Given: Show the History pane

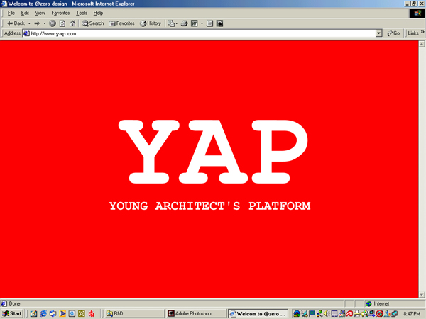Looking at the screenshot, I should click(x=151, y=23).
